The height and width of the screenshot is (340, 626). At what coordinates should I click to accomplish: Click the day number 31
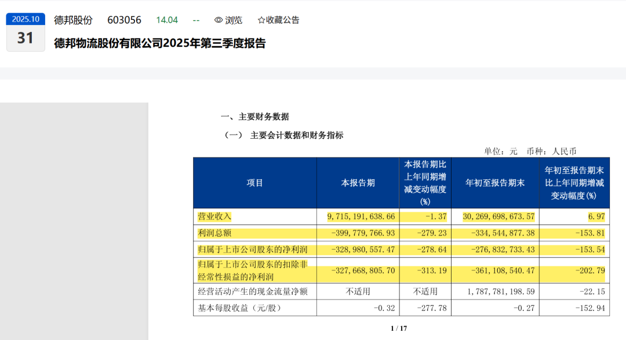25,38
